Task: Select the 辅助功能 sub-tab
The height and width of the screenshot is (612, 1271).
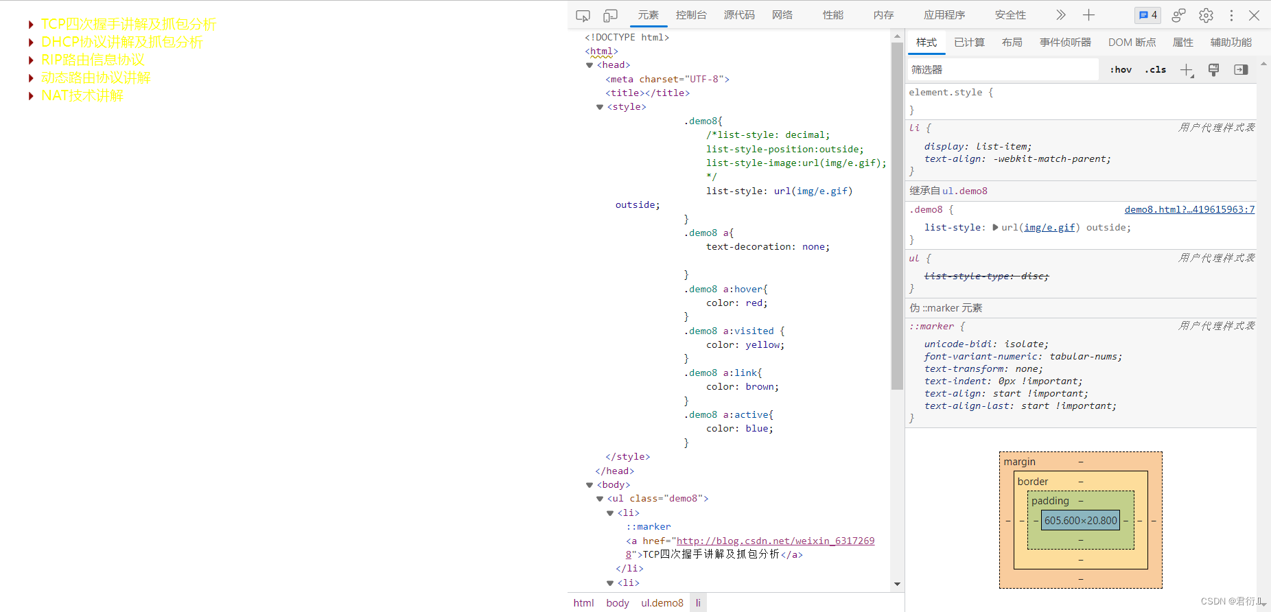Action: point(1231,43)
